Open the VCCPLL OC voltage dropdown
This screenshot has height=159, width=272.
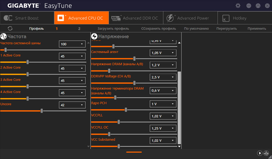coord(163,128)
